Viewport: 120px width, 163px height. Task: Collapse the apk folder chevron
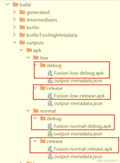(x=21, y=50)
